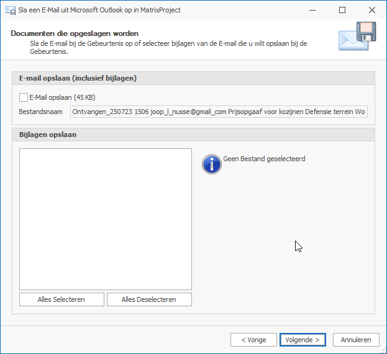Tick the E-Mail opslaan (45 KB) checkbox
The image size is (387, 354).
(24, 97)
